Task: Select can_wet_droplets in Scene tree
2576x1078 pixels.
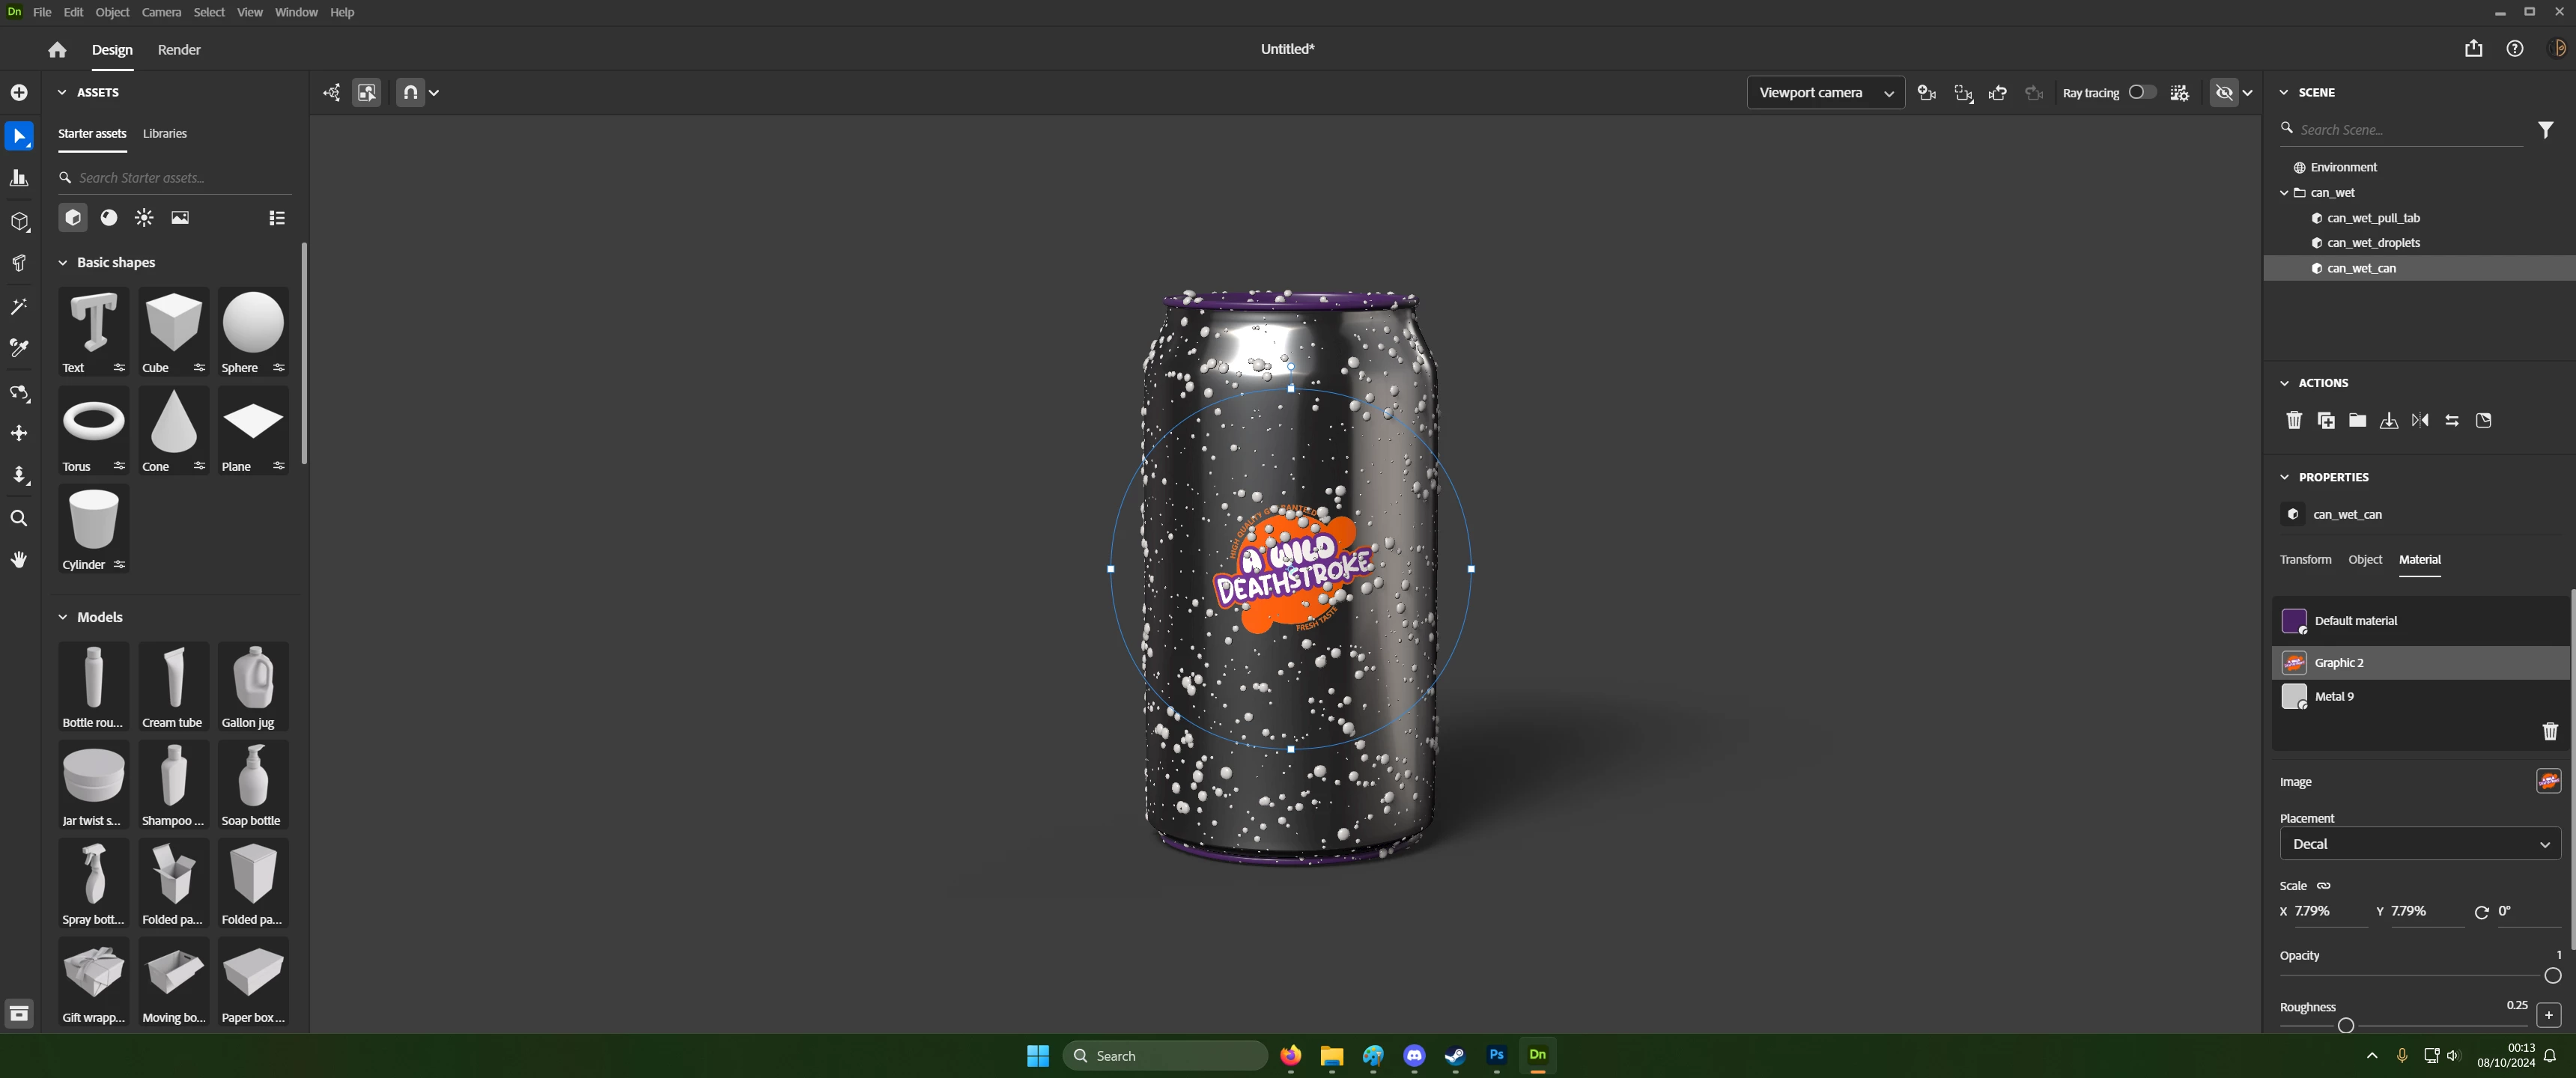Action: pyautogui.click(x=2373, y=243)
